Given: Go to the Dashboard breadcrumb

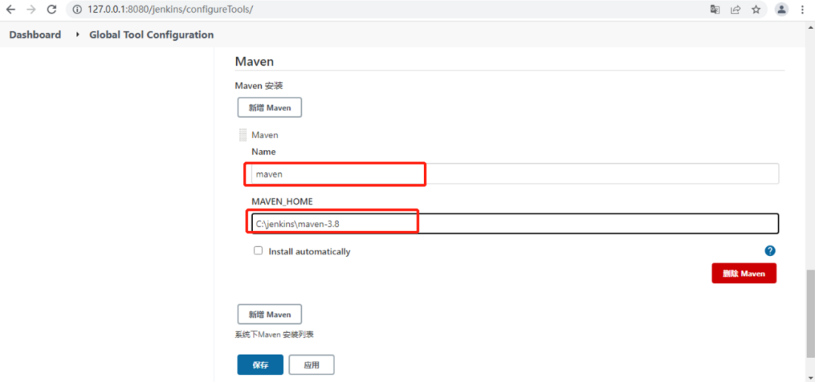Looking at the screenshot, I should [35, 35].
